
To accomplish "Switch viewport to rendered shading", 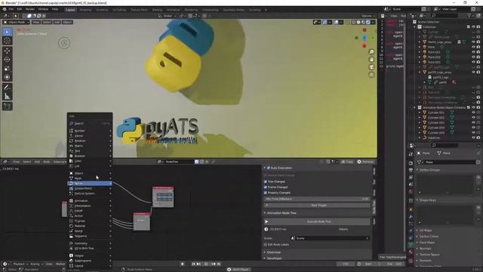I will 368,22.
